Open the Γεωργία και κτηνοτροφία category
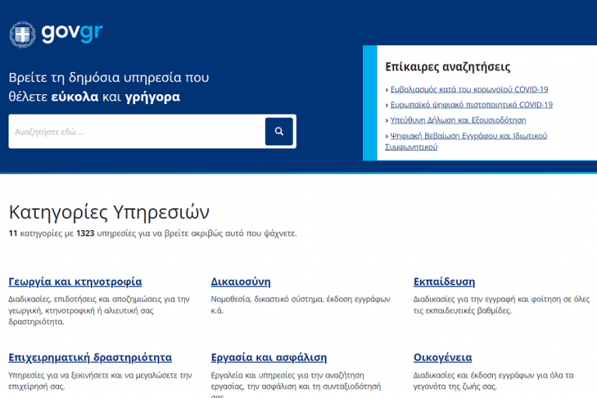Viewport: 597px width, 398px height. [75, 282]
